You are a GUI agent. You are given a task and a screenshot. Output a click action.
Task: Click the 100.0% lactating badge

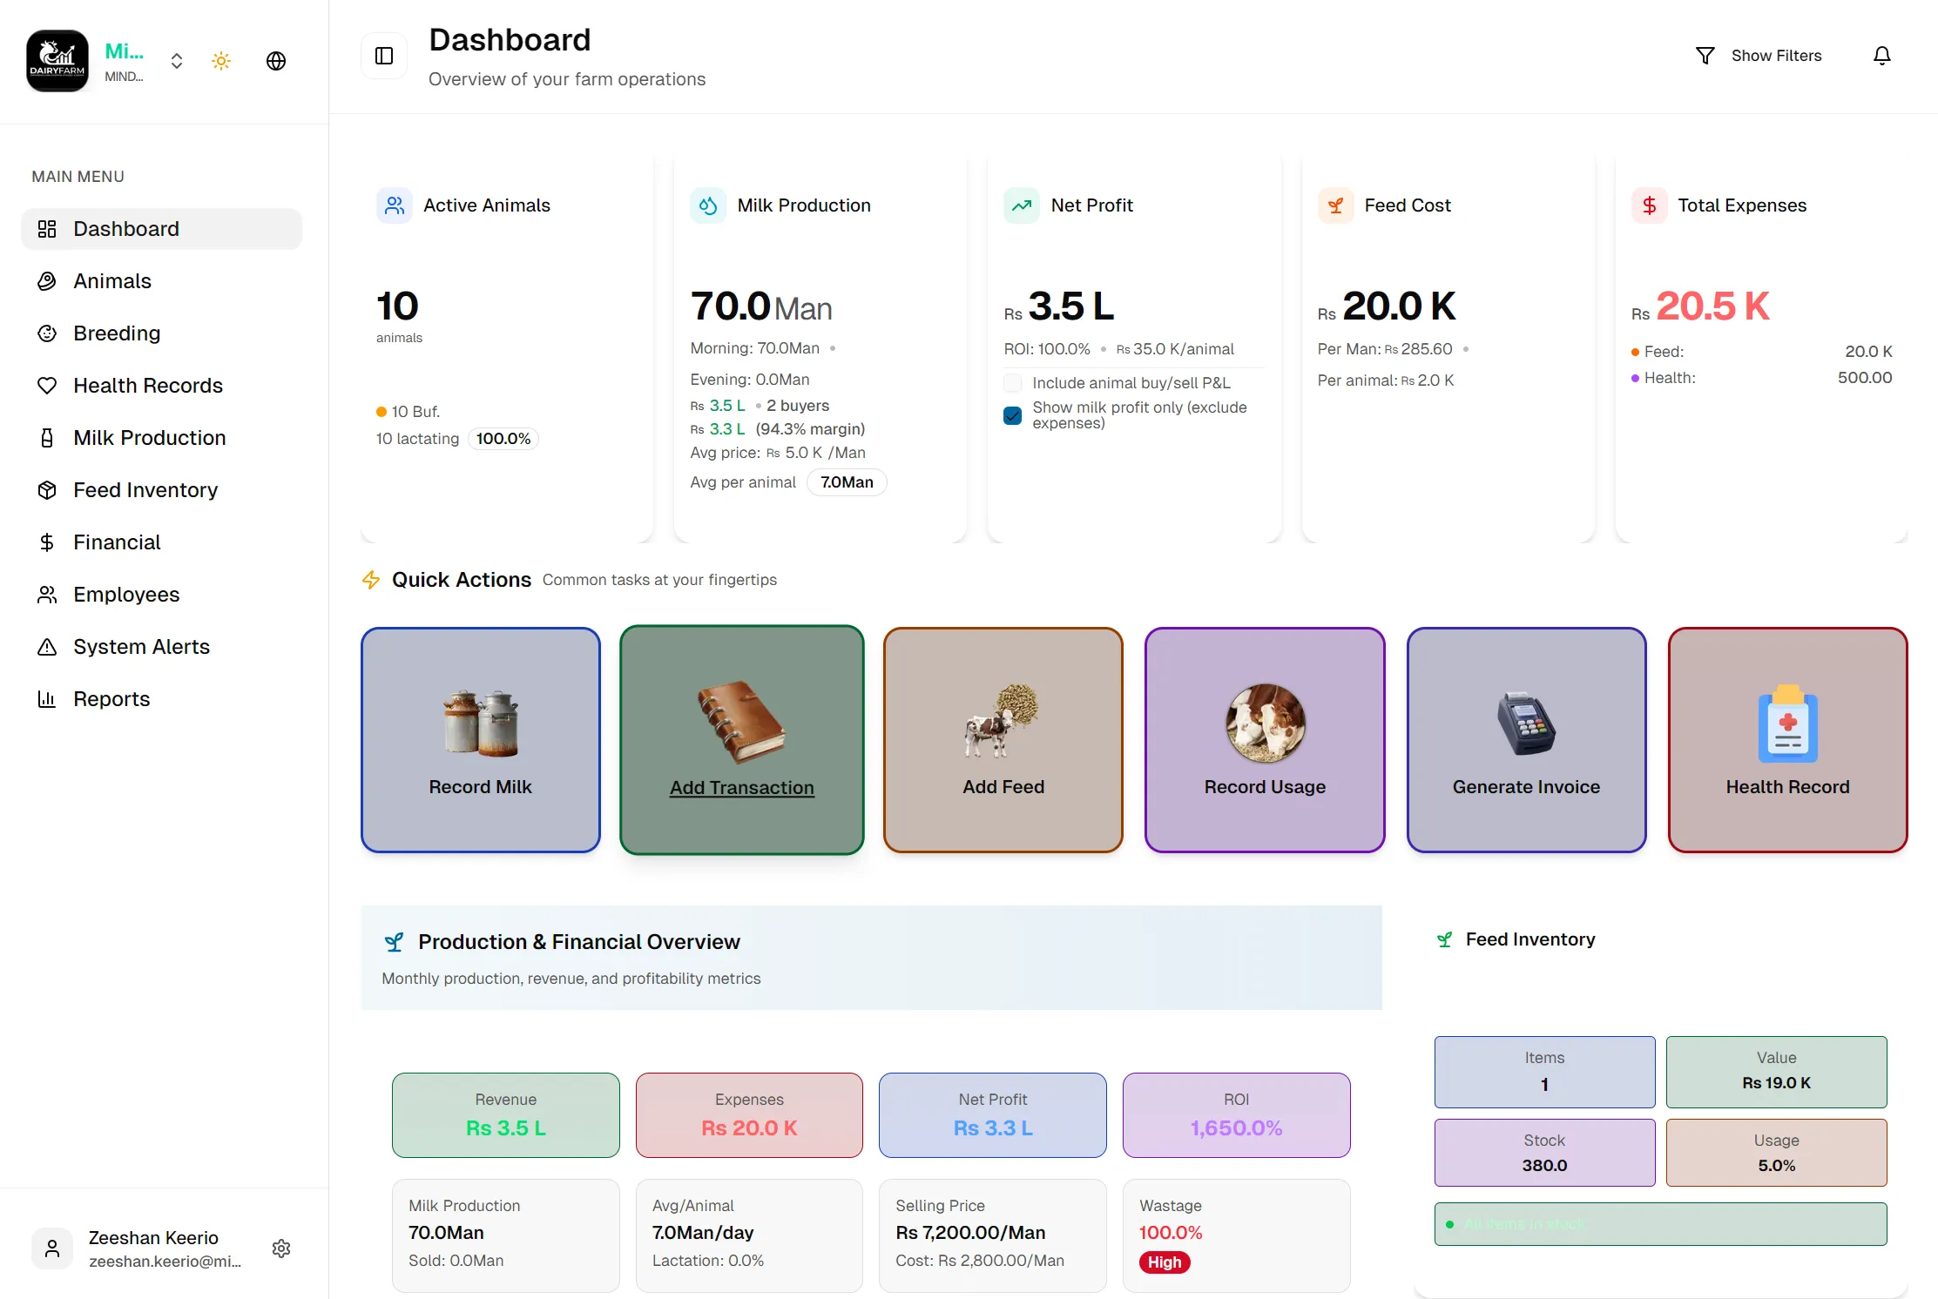pos(503,439)
